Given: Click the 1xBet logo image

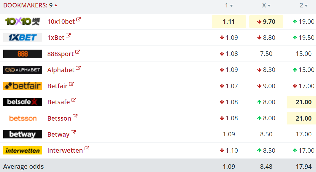Looking at the screenshot, I should point(23,37).
